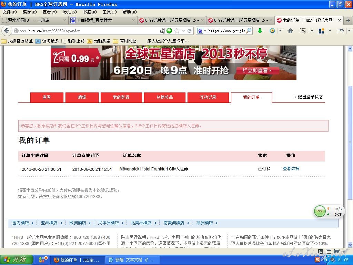This screenshot has width=353, height=265.
Task: Reload the page with the refresh icon
Action: point(190,31)
